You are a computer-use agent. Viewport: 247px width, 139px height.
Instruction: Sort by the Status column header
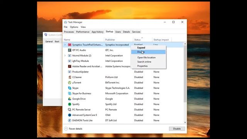pos(142,40)
